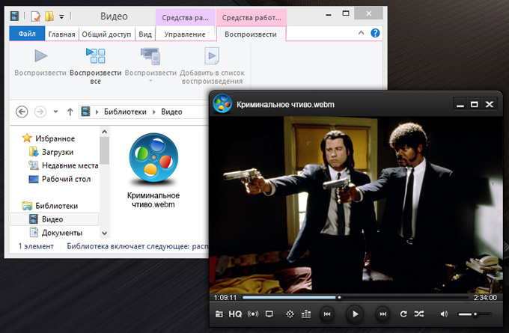
Task: Close the media player window
Action: coord(490,104)
